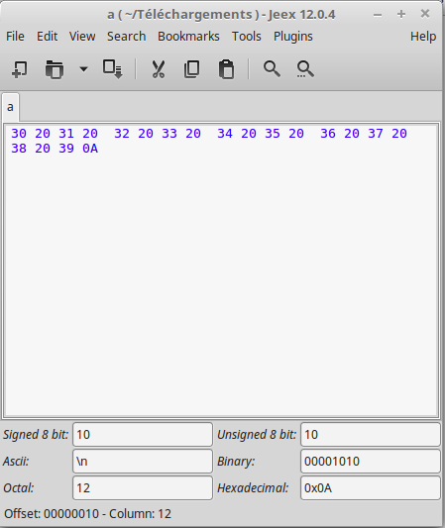Click the Cut scissors icon
The image size is (445, 528).
point(159,69)
